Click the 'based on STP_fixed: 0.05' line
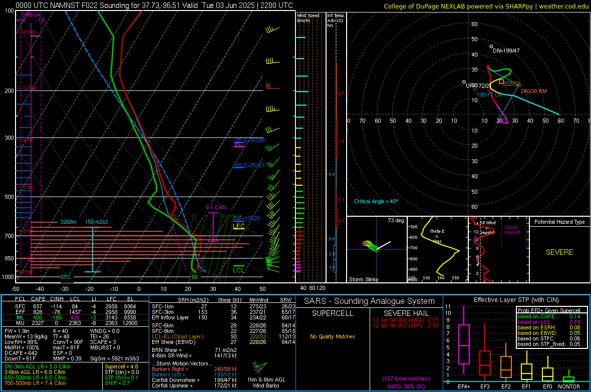 549,344
